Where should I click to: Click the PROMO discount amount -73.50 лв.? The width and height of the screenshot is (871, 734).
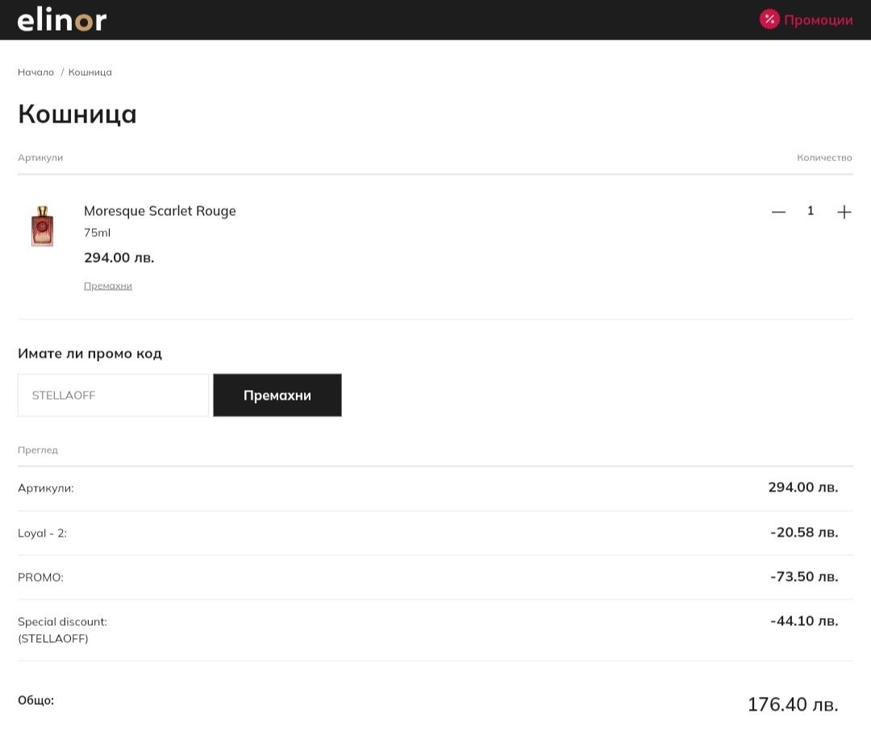pyautogui.click(x=803, y=577)
